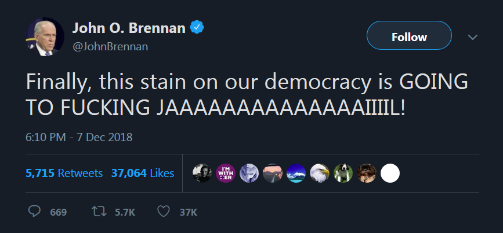Open the plain white circle avatar
Viewport: 503px width, 233px height.
[390, 173]
